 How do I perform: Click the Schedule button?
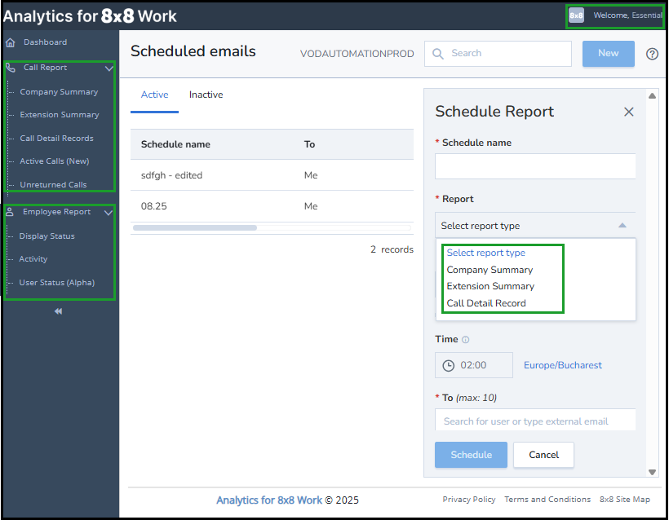click(x=471, y=455)
